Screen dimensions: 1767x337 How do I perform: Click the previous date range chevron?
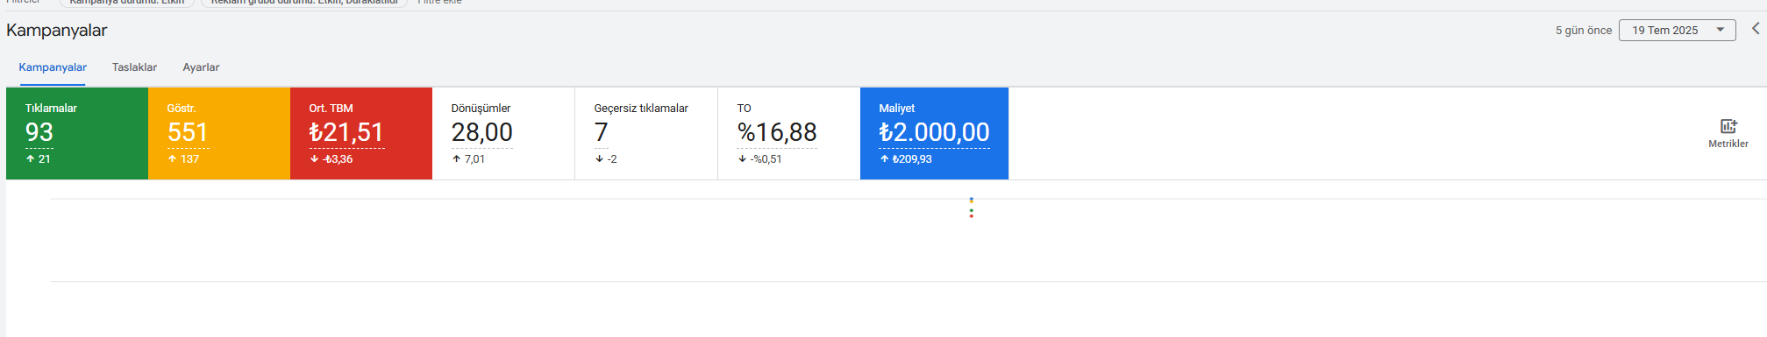click(x=1756, y=29)
